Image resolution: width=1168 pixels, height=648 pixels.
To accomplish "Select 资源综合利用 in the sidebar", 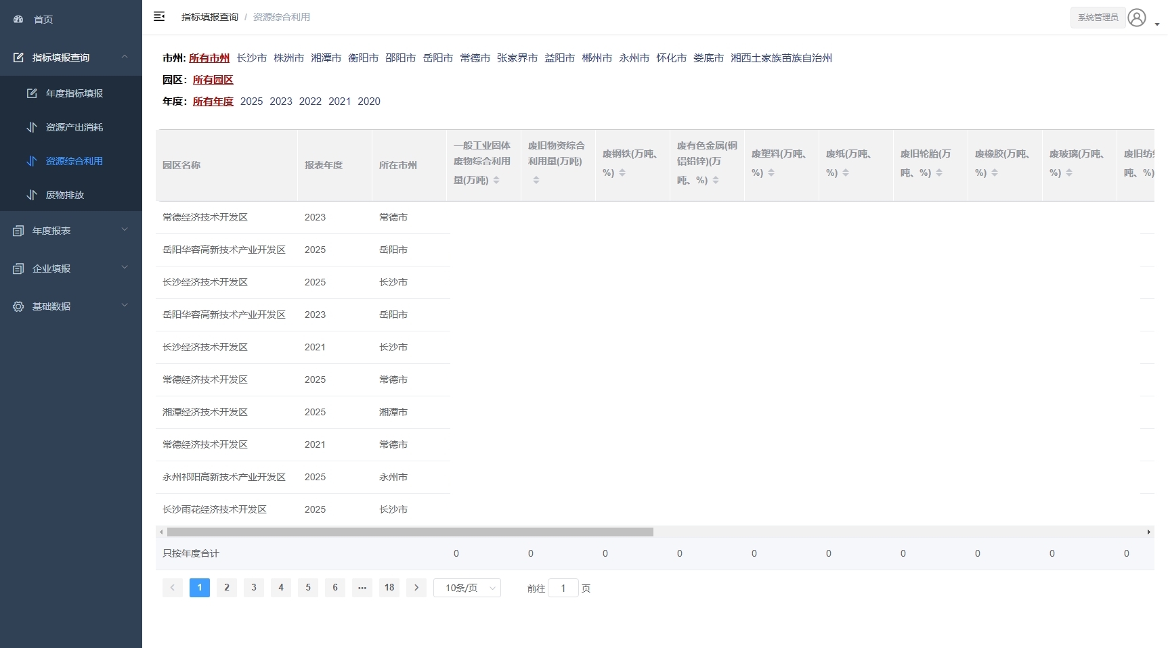I will click(x=73, y=161).
